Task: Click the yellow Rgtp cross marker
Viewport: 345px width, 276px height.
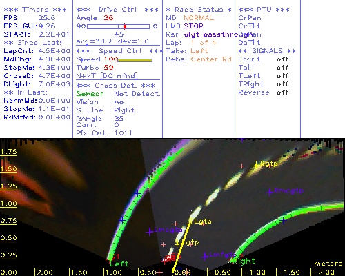Action: pyautogui.click(x=257, y=165)
